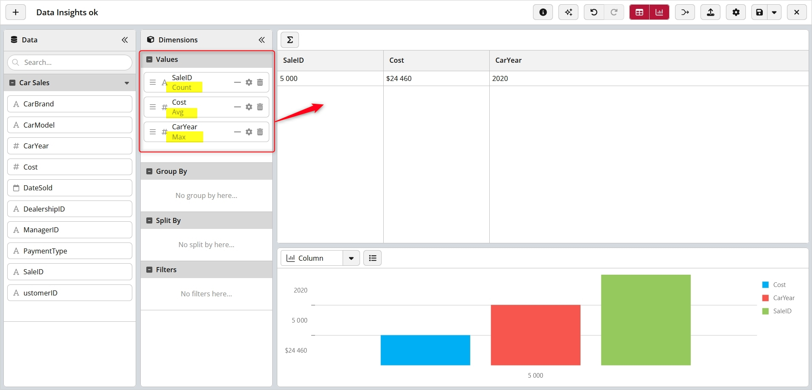Undo the last action

click(x=594, y=12)
